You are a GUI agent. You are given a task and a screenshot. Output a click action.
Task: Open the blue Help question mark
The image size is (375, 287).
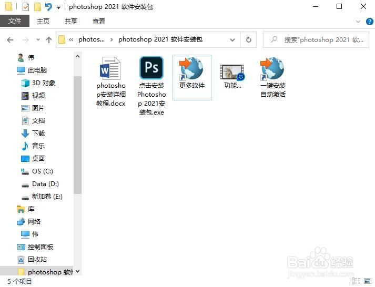click(x=370, y=22)
